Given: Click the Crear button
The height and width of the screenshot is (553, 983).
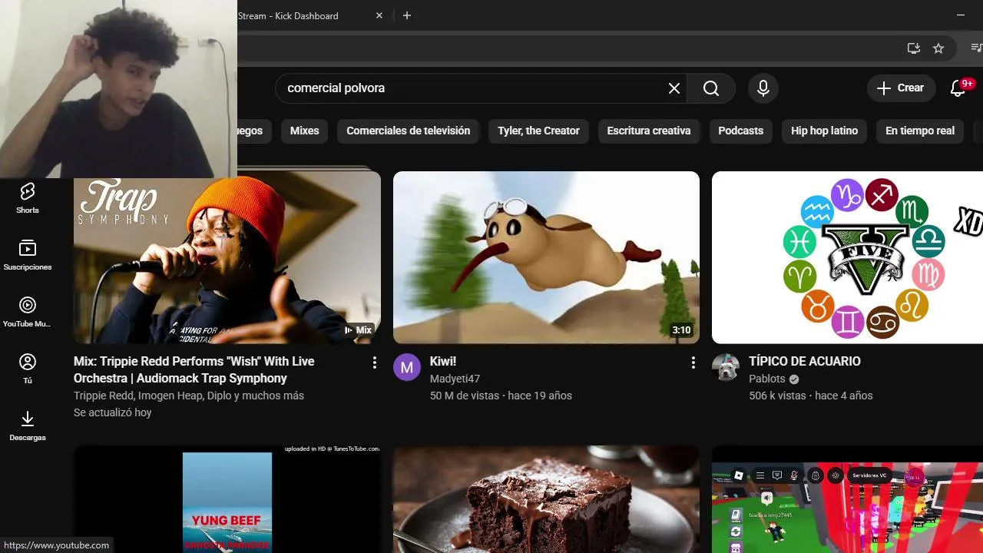Looking at the screenshot, I should (x=902, y=88).
